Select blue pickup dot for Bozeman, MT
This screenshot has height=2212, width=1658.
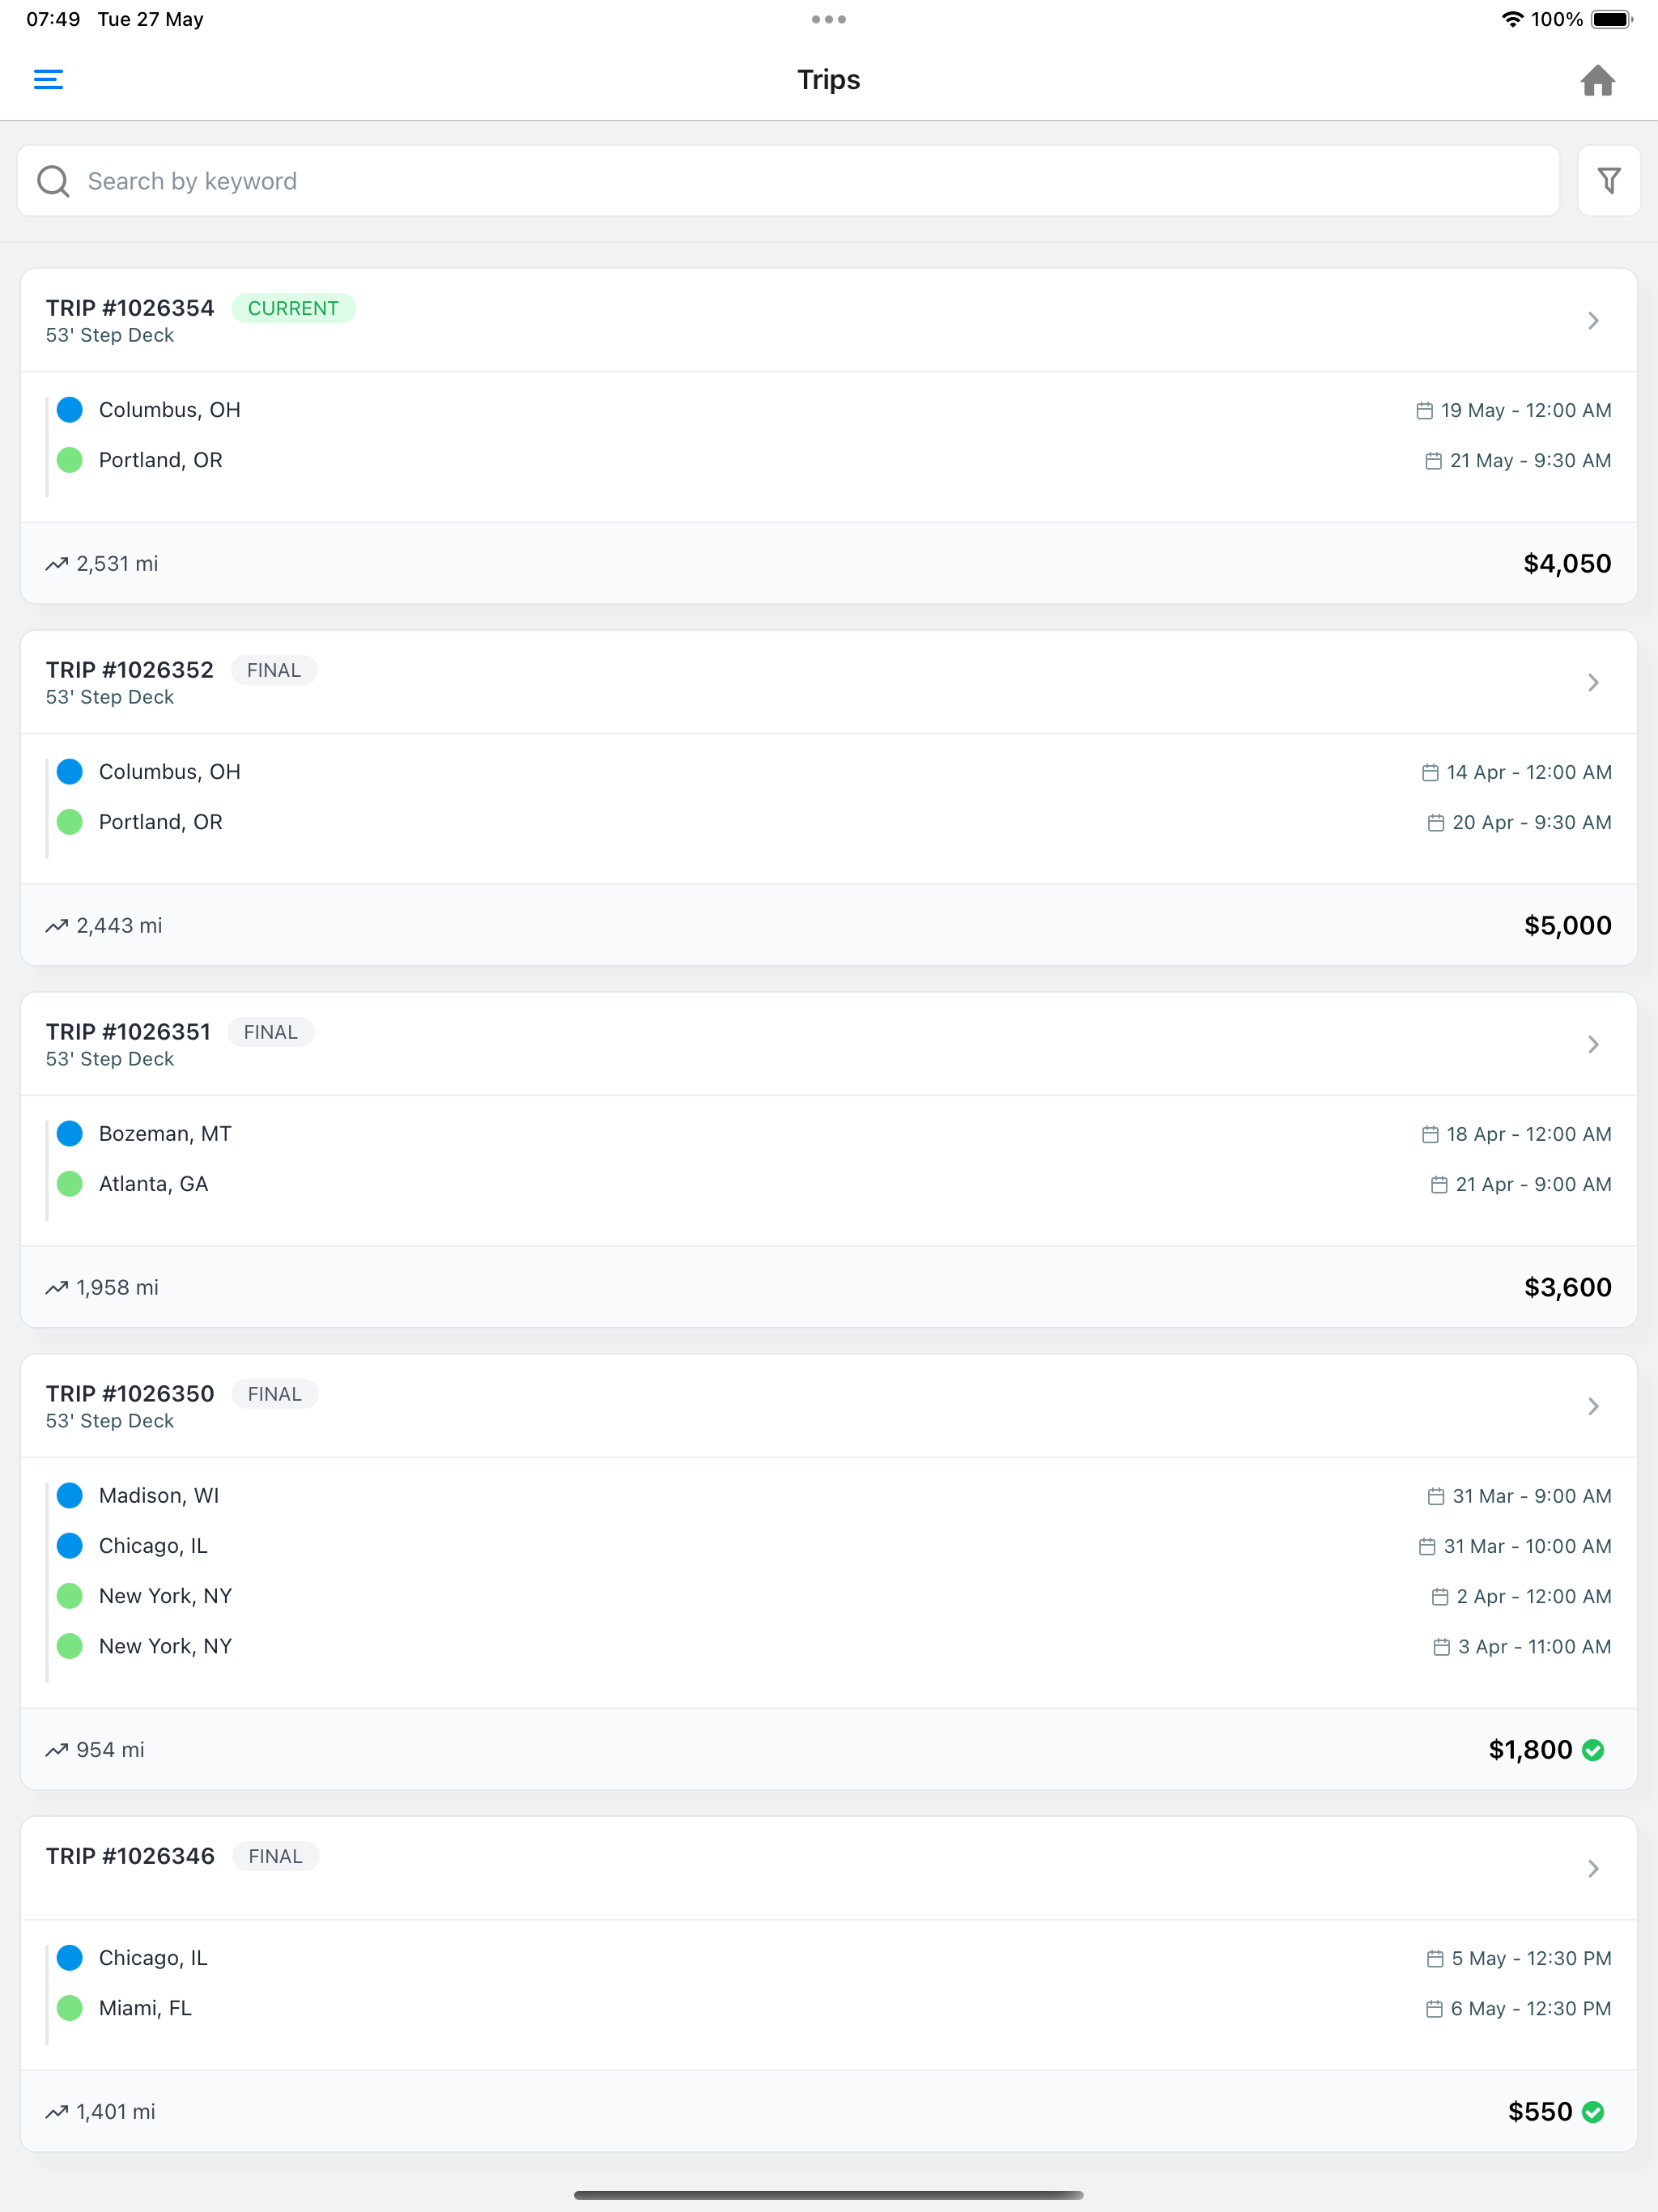click(70, 1133)
